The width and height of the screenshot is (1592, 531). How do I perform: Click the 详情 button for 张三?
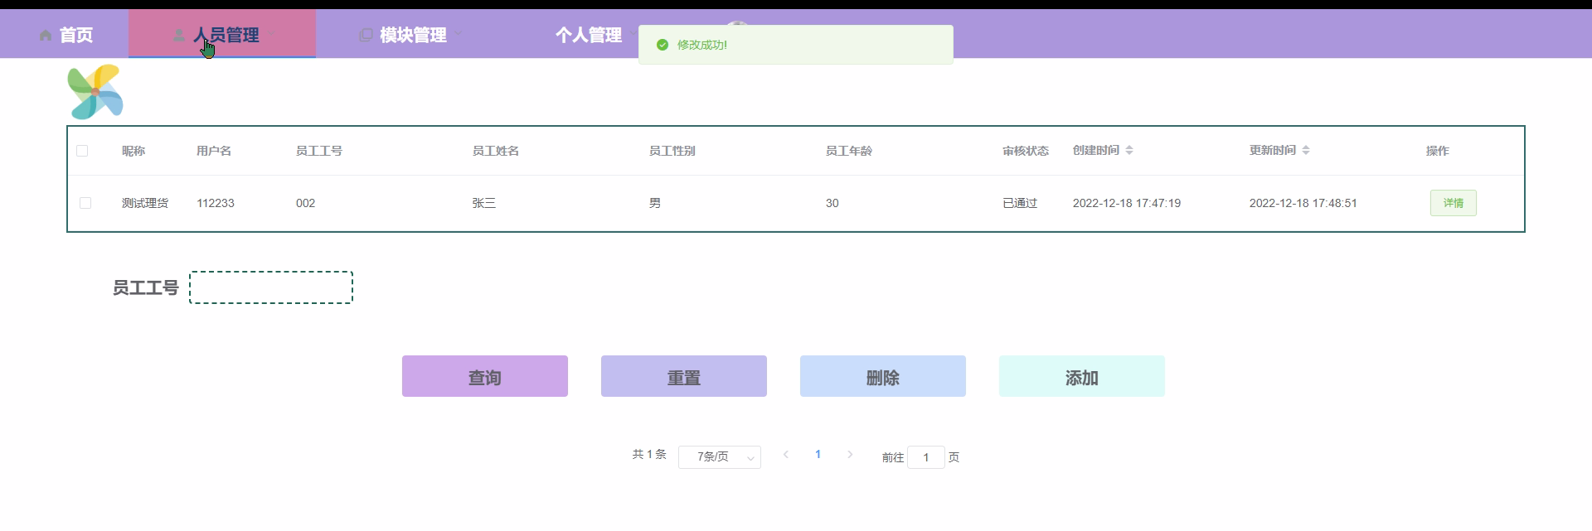pos(1454,203)
